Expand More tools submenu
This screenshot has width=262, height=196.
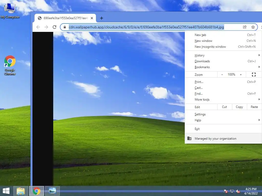click(x=223, y=100)
